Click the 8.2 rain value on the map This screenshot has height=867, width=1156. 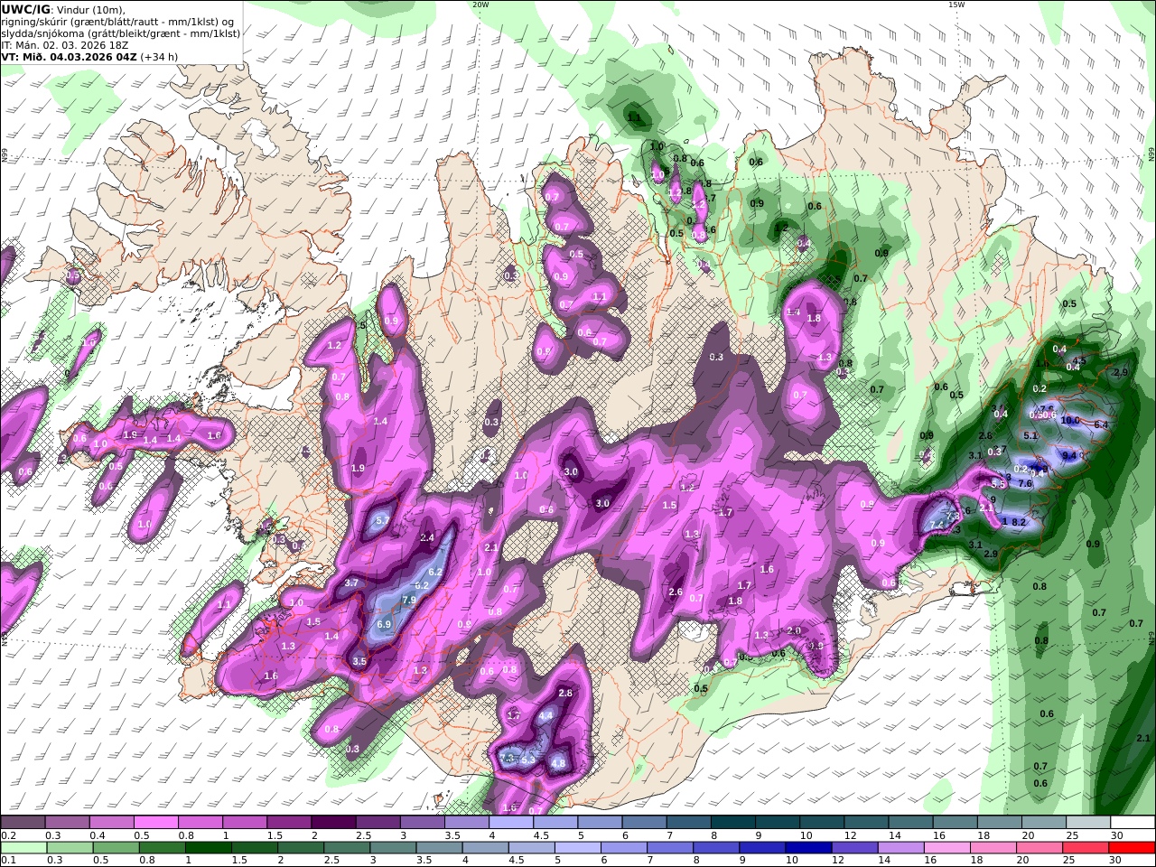(1019, 522)
